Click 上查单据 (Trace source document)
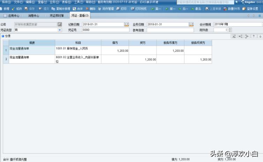 tap(213, 9)
